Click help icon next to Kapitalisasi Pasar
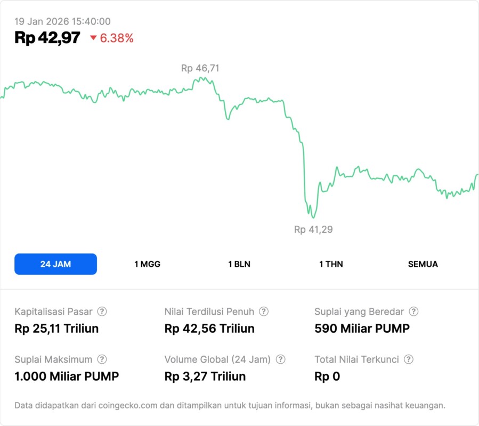Screen dimensions: 479x426 (102, 312)
